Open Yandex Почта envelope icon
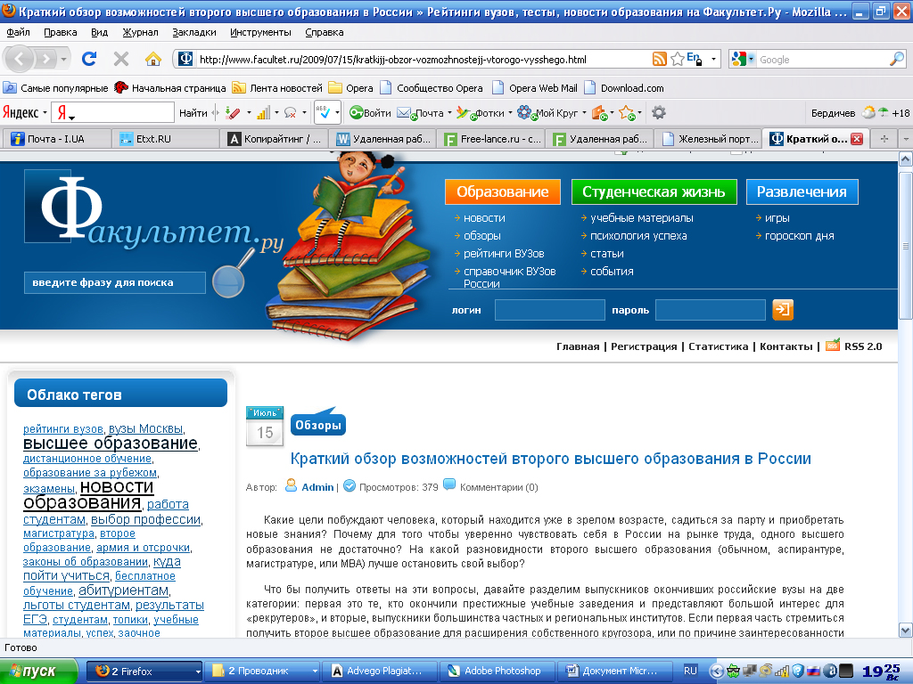 [404, 113]
